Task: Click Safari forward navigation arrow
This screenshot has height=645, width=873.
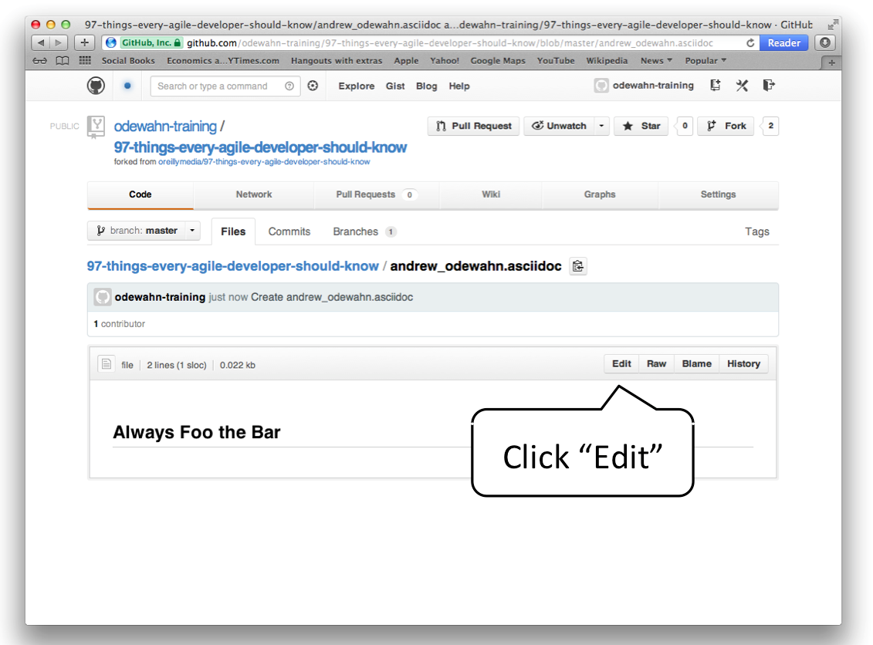Action: pyautogui.click(x=59, y=42)
